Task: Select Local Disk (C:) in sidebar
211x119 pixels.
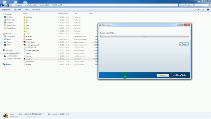Action: click(x=12, y=56)
